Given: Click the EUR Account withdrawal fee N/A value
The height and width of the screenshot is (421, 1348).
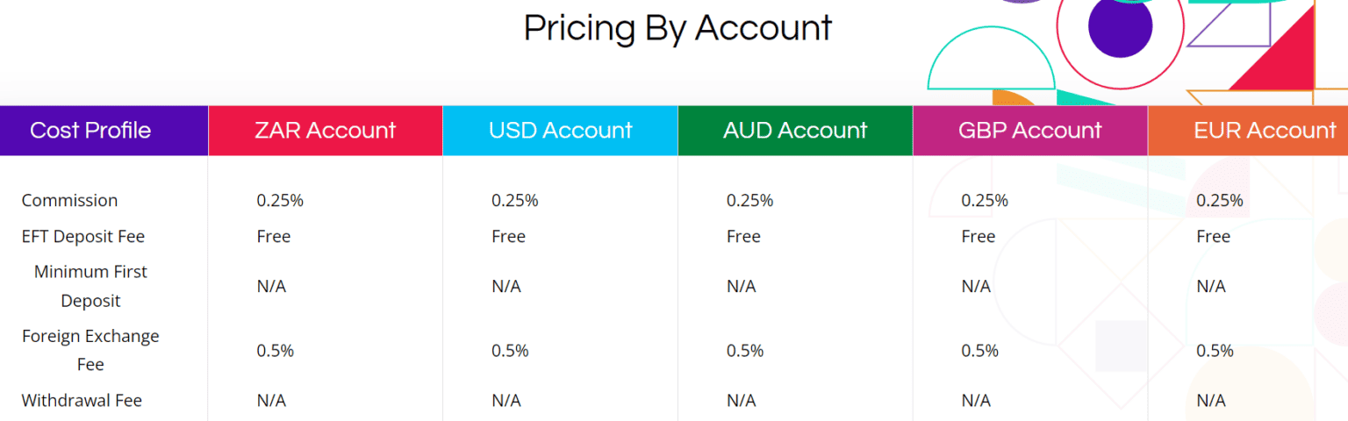Looking at the screenshot, I should point(1211,400).
